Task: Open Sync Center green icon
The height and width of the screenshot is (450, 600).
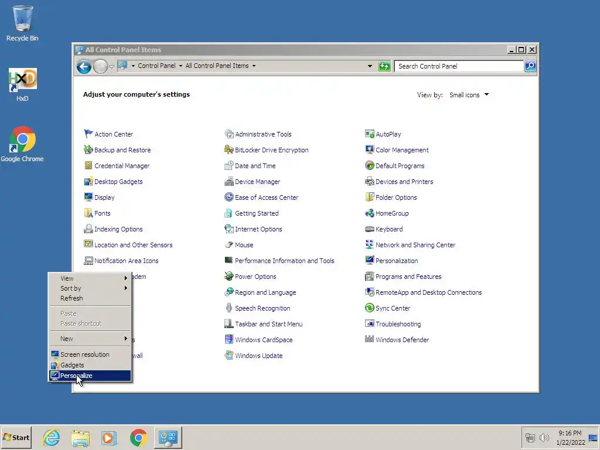Action: [x=369, y=308]
